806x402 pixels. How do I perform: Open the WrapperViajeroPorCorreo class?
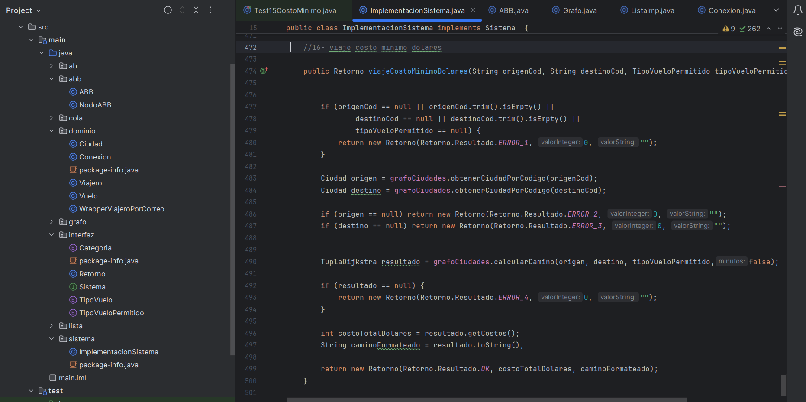(x=117, y=209)
